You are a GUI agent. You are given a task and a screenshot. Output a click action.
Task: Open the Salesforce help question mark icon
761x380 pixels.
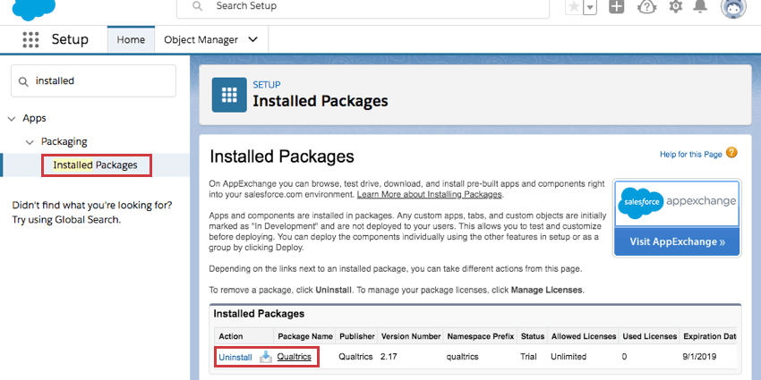pyautogui.click(x=646, y=7)
